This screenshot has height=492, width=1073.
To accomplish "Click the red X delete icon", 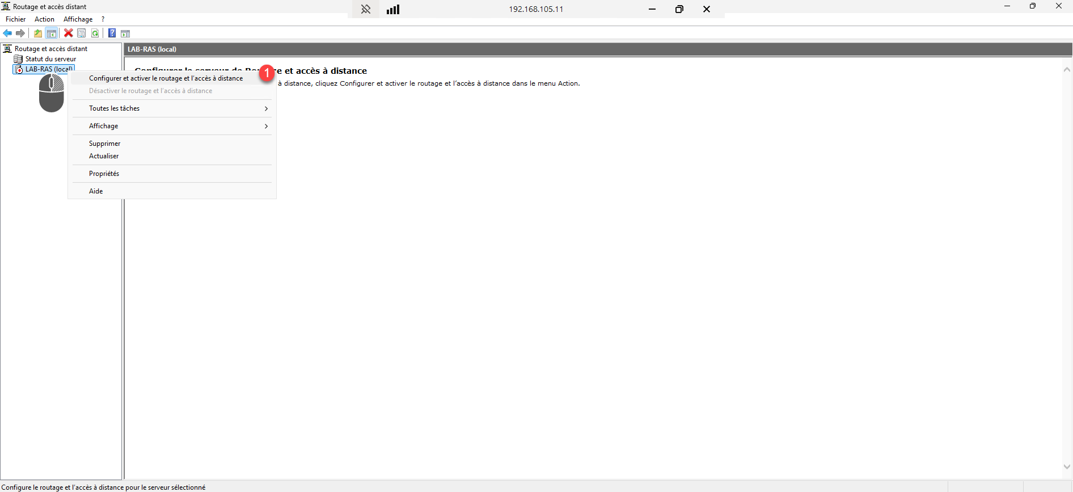I will pos(69,33).
